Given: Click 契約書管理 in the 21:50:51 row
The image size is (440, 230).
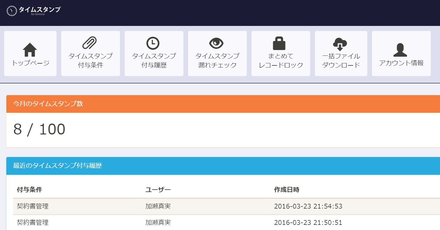Looking at the screenshot, I should 33,222.
